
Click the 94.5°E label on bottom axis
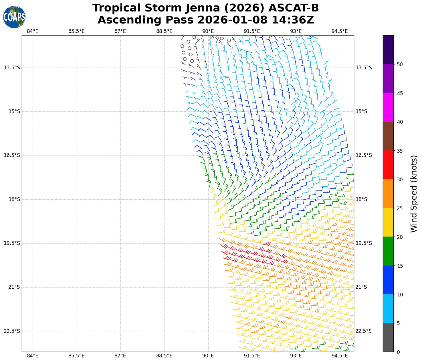[x=340, y=356]
